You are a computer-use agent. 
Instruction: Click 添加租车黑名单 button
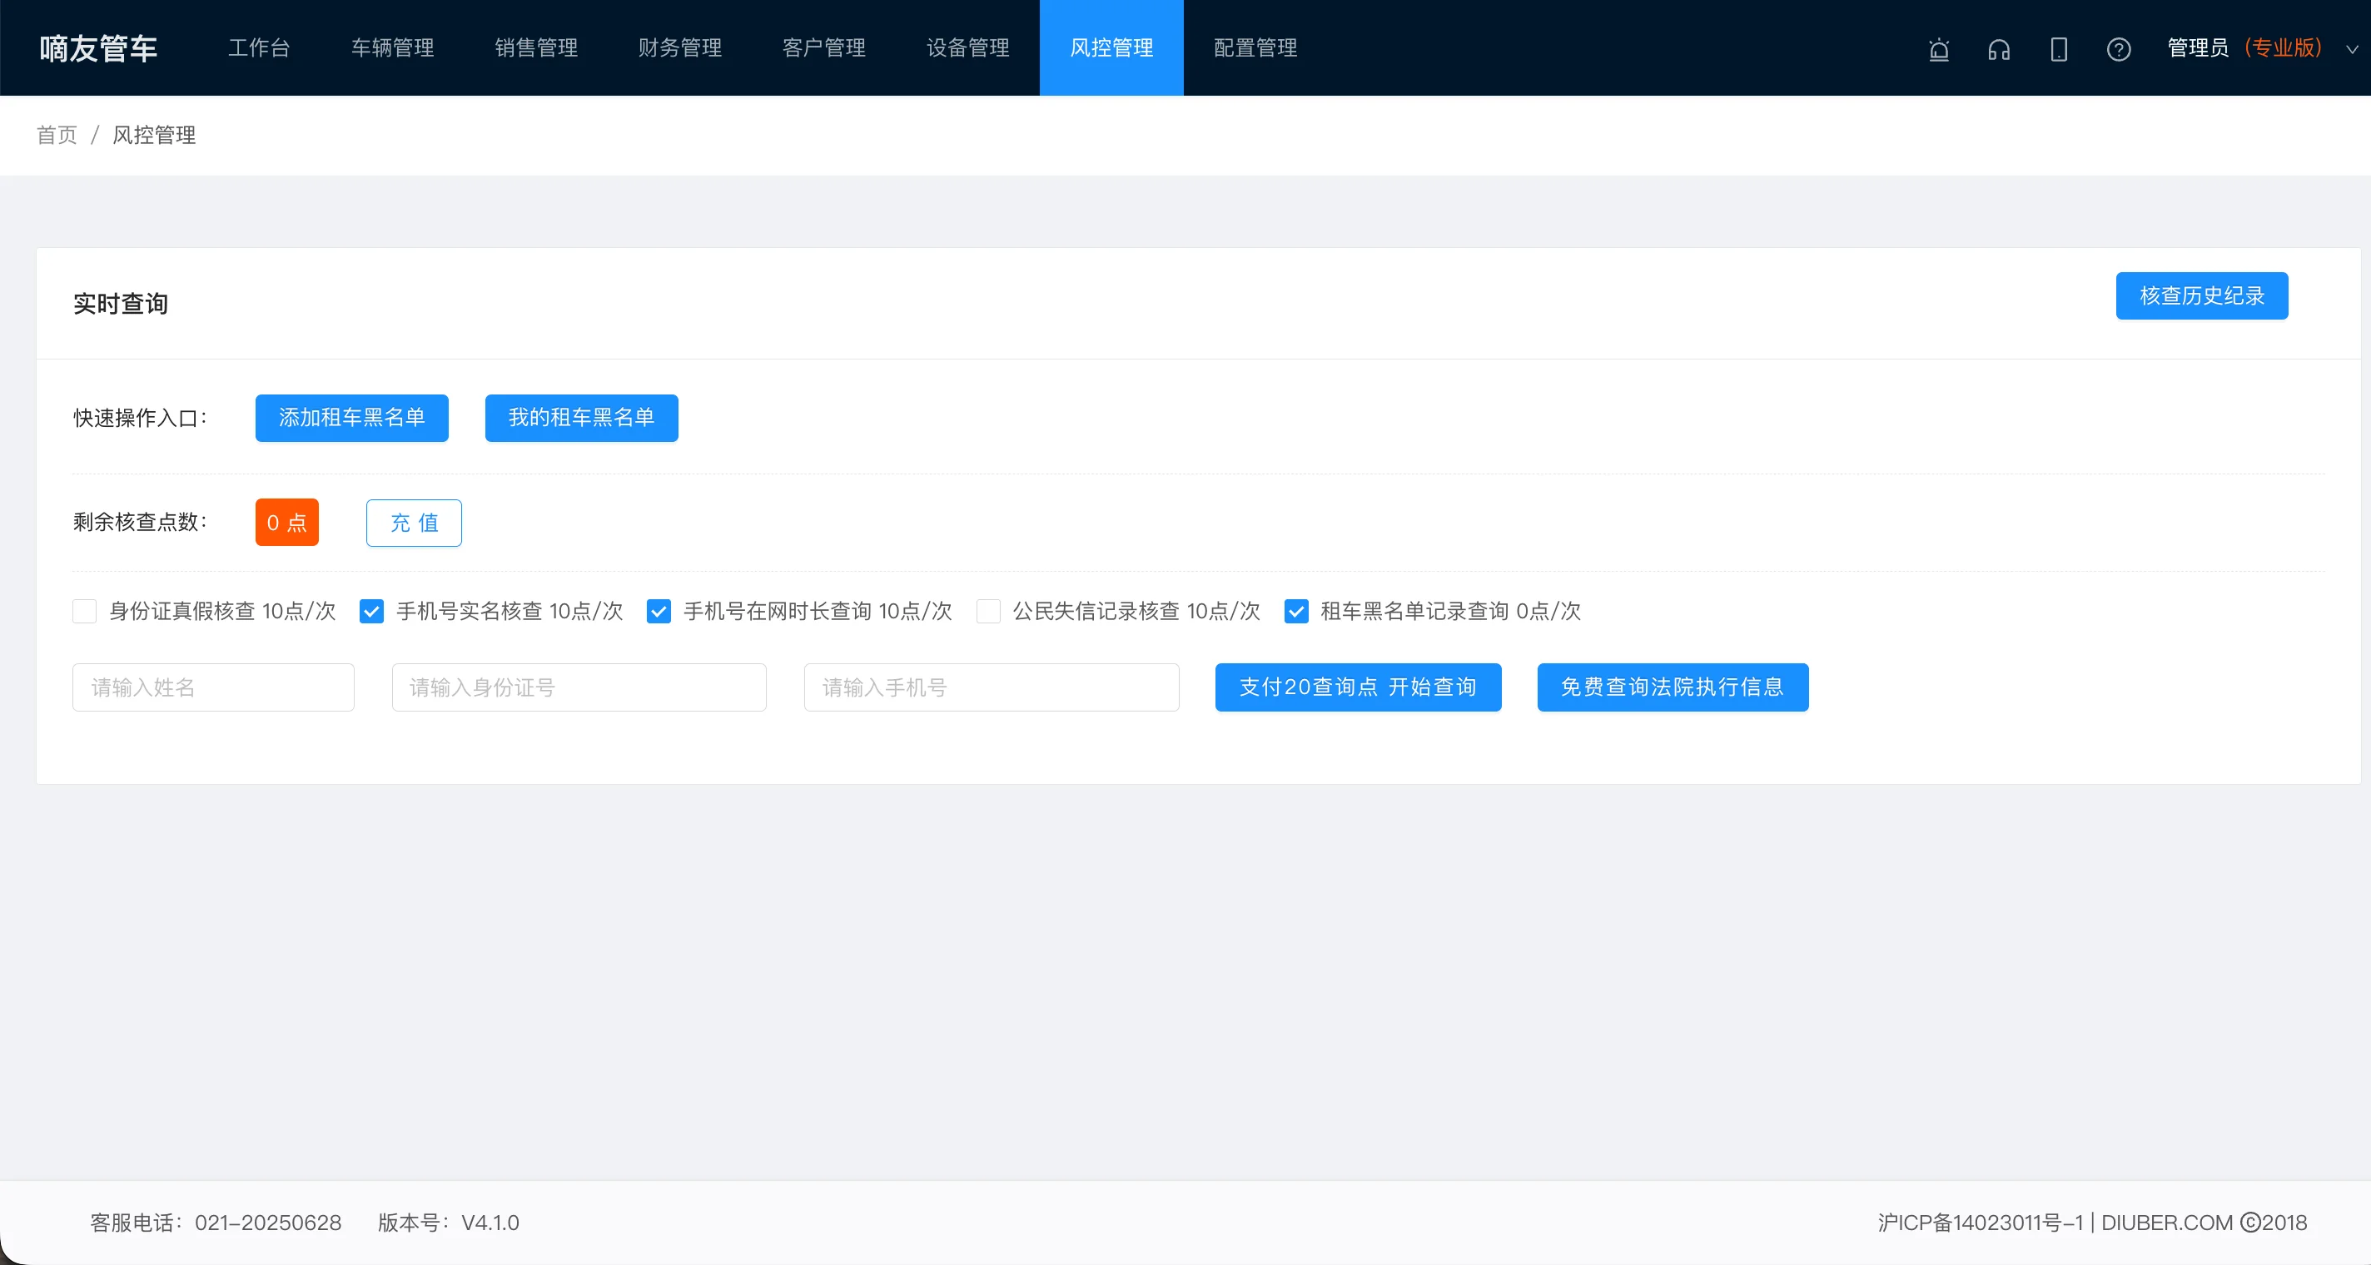pos(351,418)
